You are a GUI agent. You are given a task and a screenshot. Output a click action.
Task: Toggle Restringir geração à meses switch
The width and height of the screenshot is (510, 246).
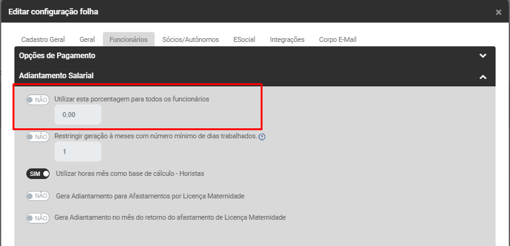(x=38, y=137)
